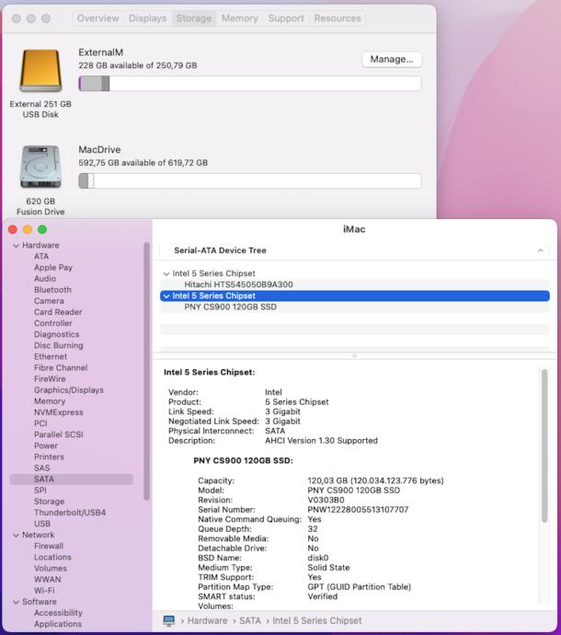Click the MacDrive Fusion Drive icon

[x=40, y=167]
